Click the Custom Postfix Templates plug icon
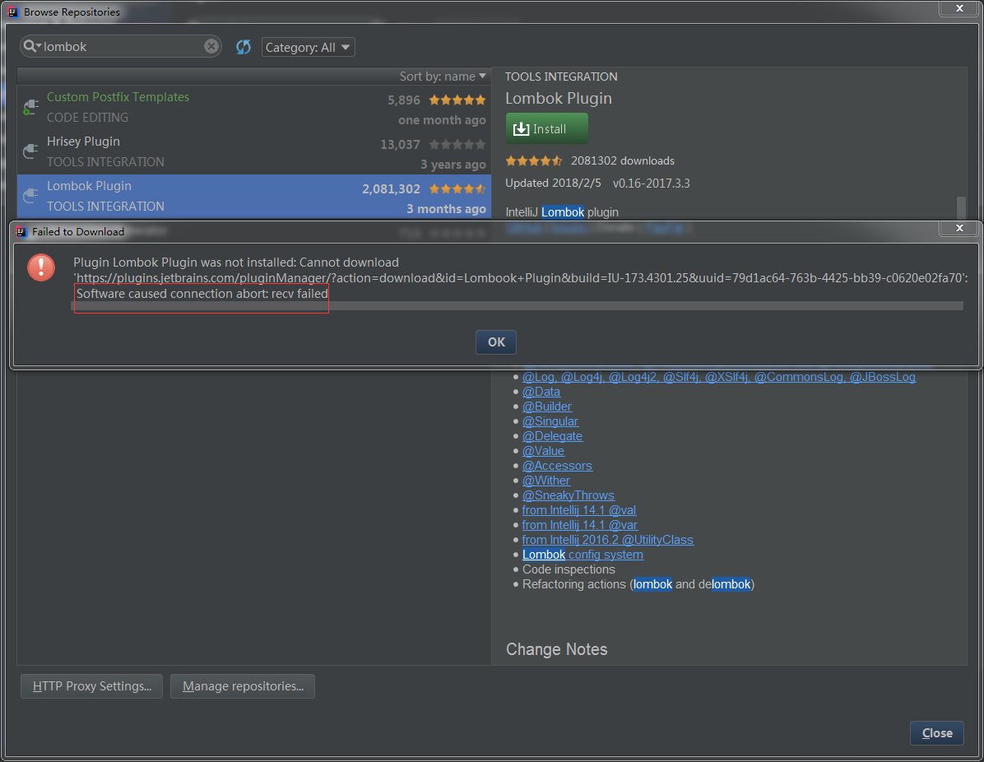The height and width of the screenshot is (762, 984). coord(30,107)
